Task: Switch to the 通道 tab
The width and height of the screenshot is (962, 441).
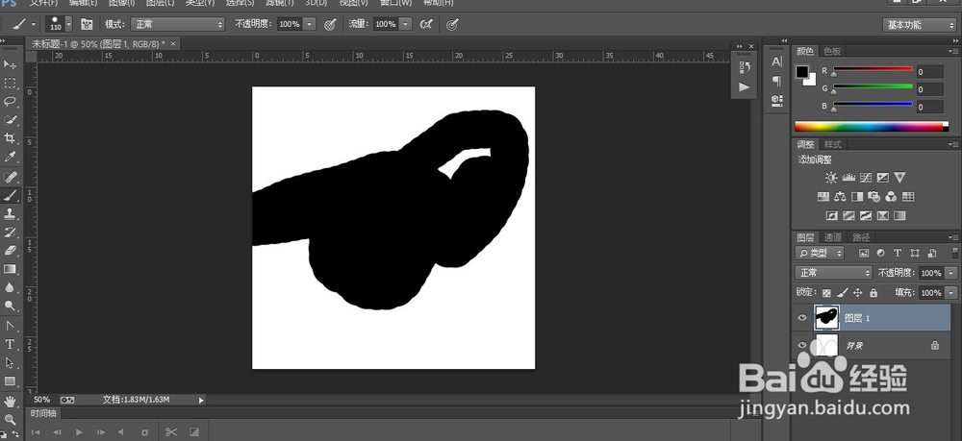Action: pyautogui.click(x=832, y=237)
